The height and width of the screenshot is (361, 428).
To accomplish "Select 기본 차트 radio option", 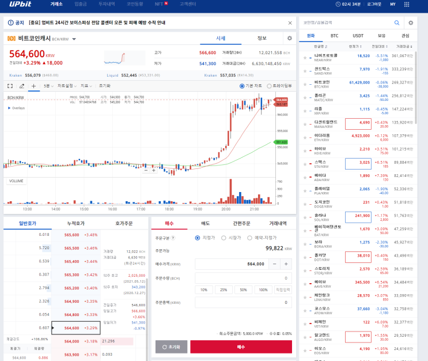I will [x=242, y=86].
